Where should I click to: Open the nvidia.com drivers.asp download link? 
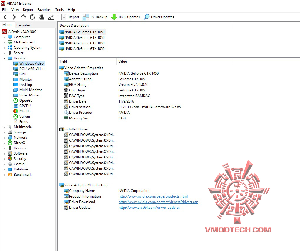[x=159, y=202]
